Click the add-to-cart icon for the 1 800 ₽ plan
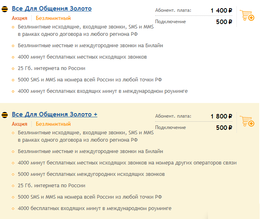This screenshot has height=219, width=260. 247,122
